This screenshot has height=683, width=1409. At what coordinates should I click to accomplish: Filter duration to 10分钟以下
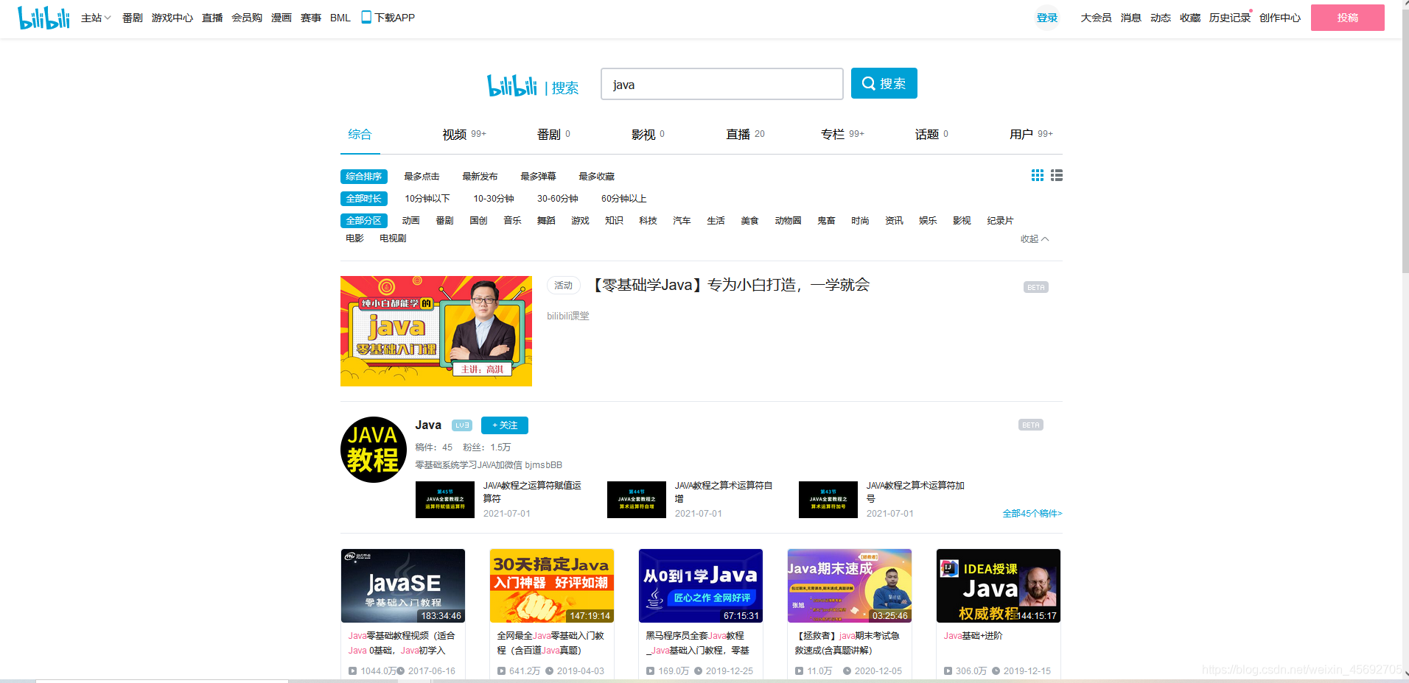427,199
